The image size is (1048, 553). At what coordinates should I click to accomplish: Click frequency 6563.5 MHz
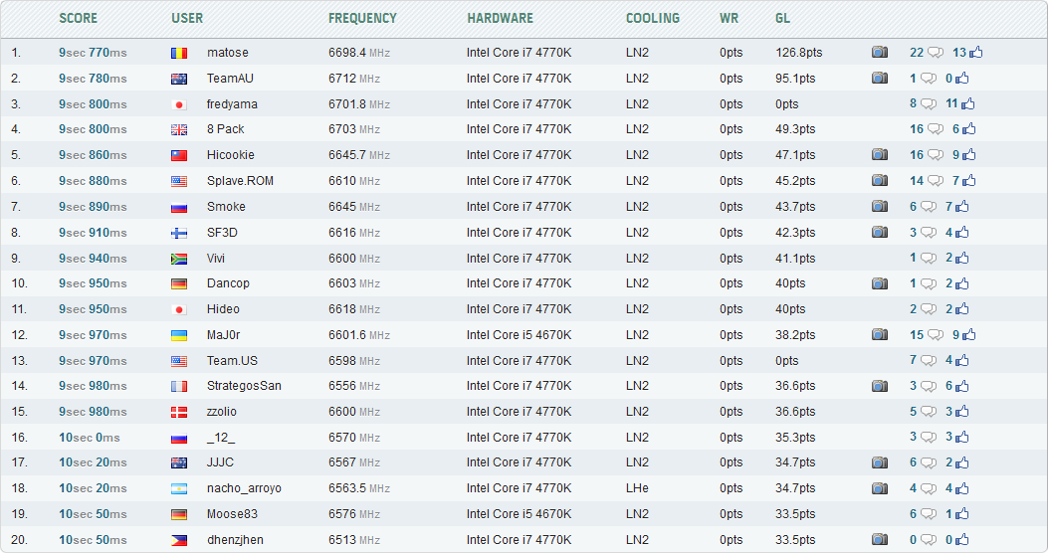pyautogui.click(x=359, y=488)
